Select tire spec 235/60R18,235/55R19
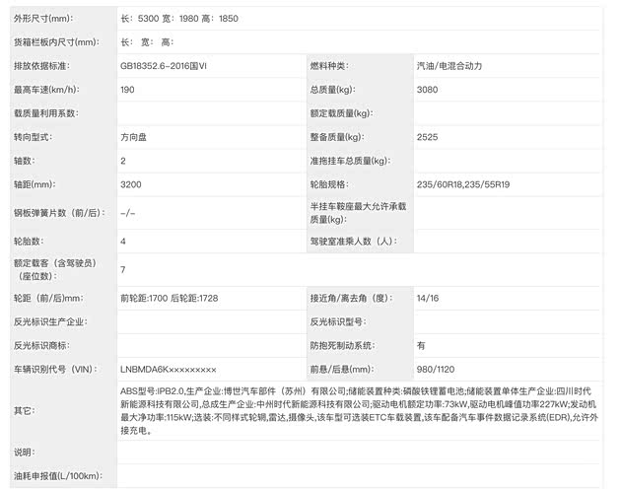The height and width of the screenshot is (490, 621). 461,184
